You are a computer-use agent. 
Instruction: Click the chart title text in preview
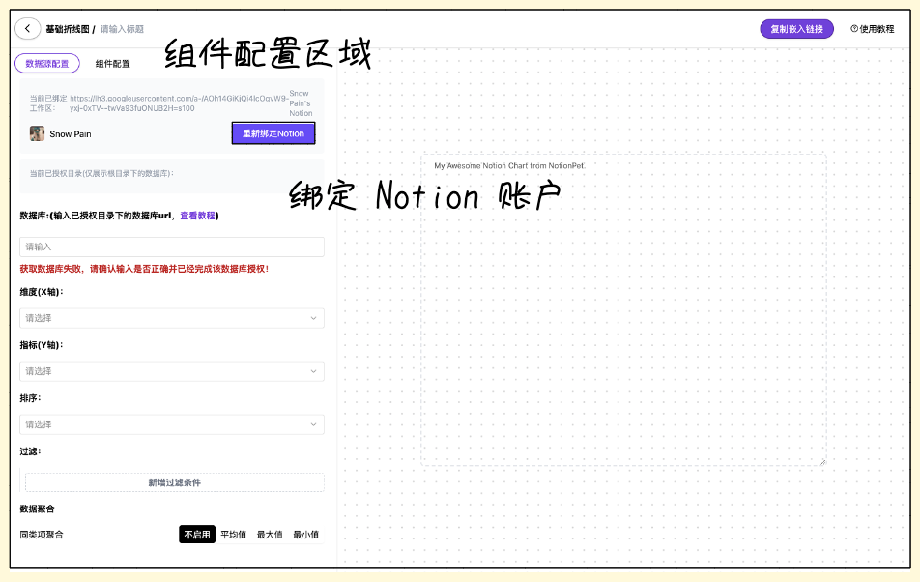pos(509,166)
